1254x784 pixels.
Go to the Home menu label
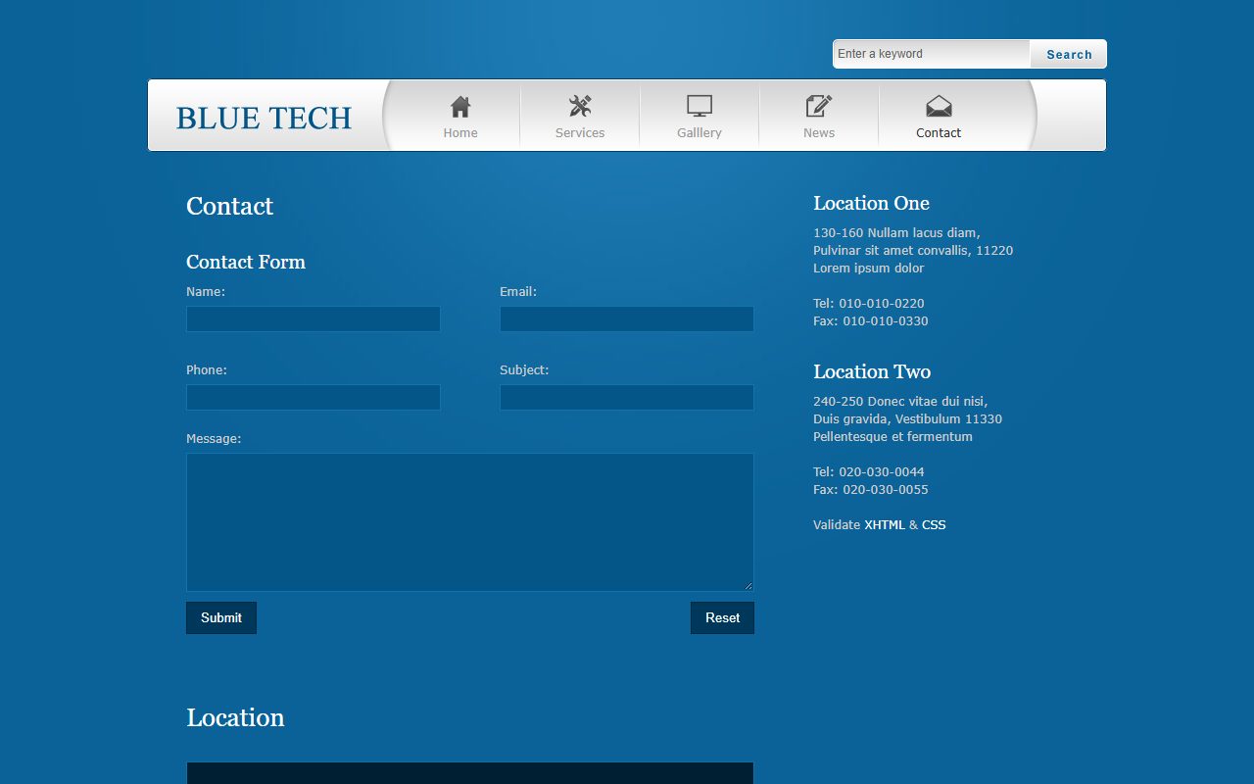click(x=460, y=133)
